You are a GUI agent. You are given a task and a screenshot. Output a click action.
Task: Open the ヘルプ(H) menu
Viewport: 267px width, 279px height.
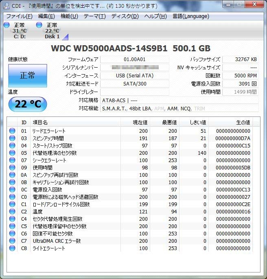point(155,16)
